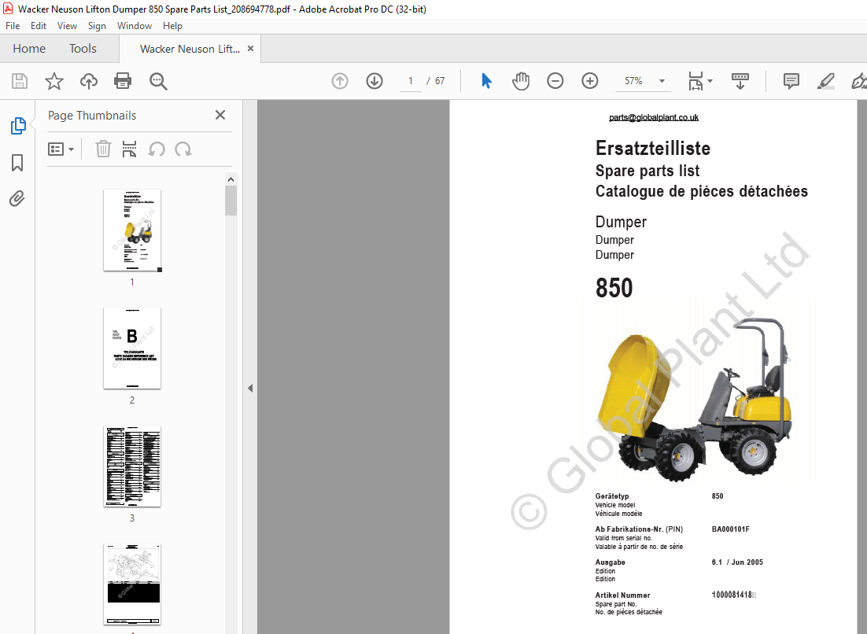
Task: Close the Page Thumbnails panel
Action: click(x=220, y=115)
